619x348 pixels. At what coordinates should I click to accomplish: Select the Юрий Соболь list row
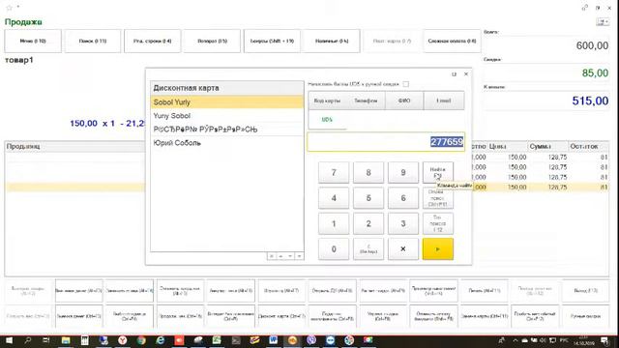click(227, 143)
